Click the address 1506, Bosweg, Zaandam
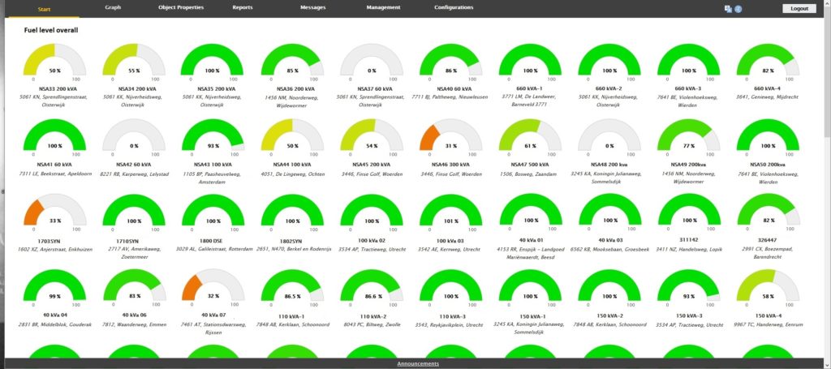The width and height of the screenshot is (831, 369). click(x=530, y=174)
